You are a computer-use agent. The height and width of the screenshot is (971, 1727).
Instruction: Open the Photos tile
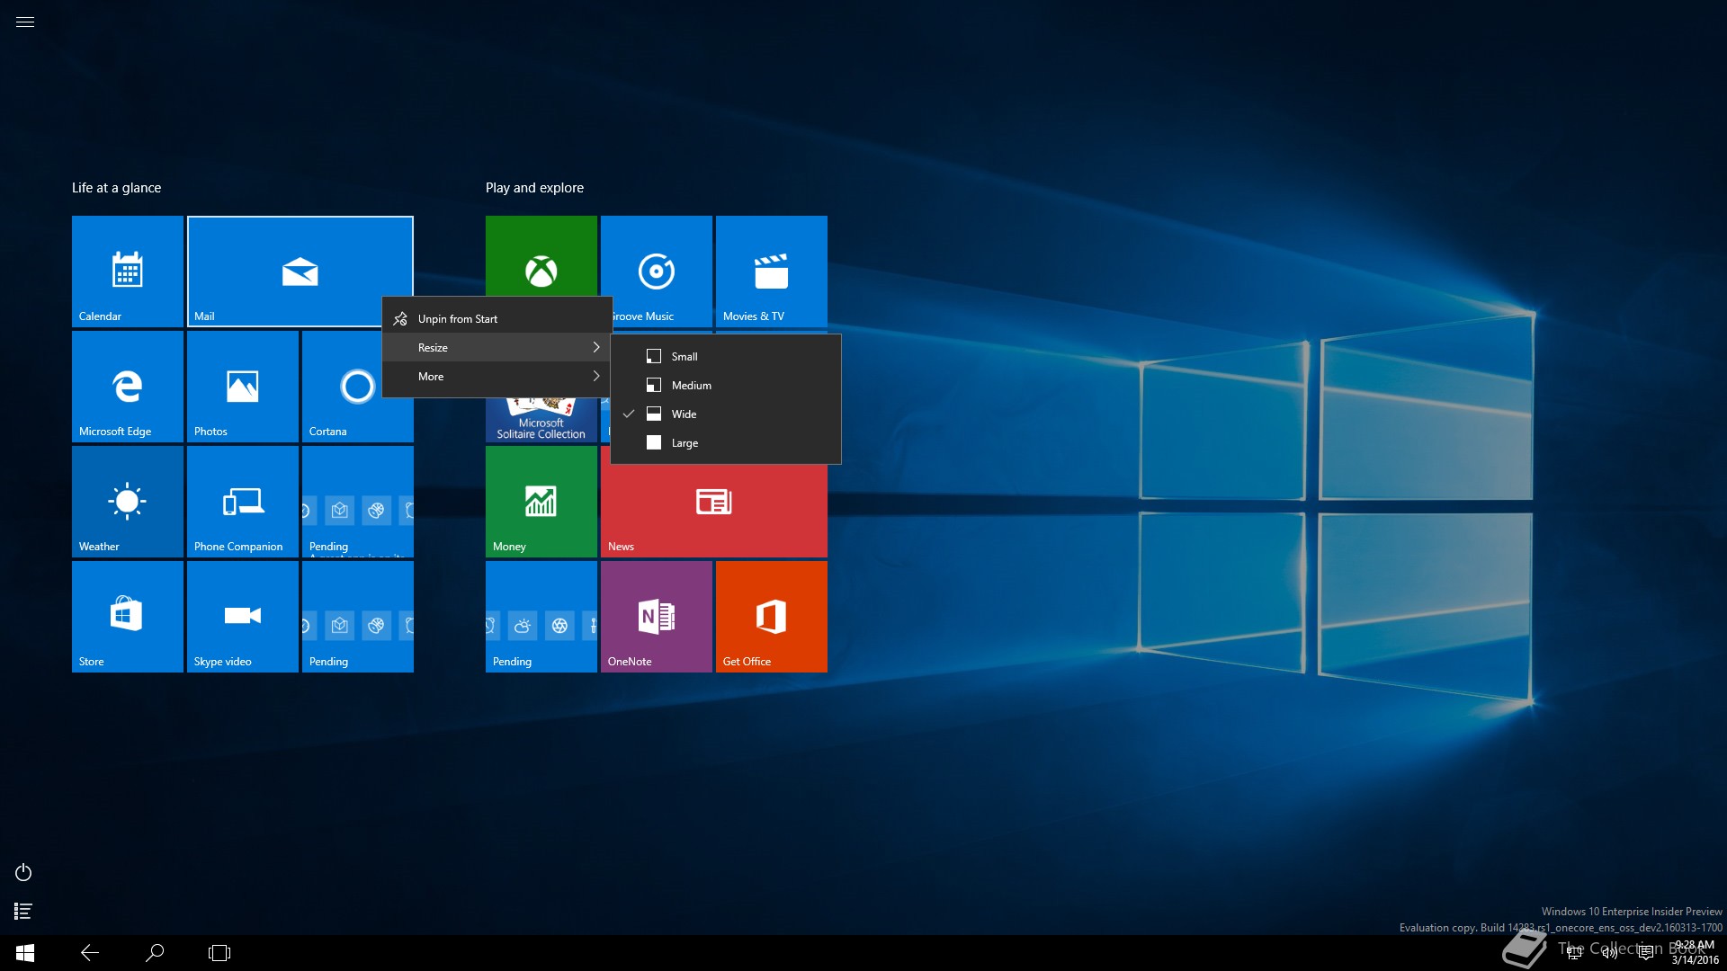coord(243,387)
